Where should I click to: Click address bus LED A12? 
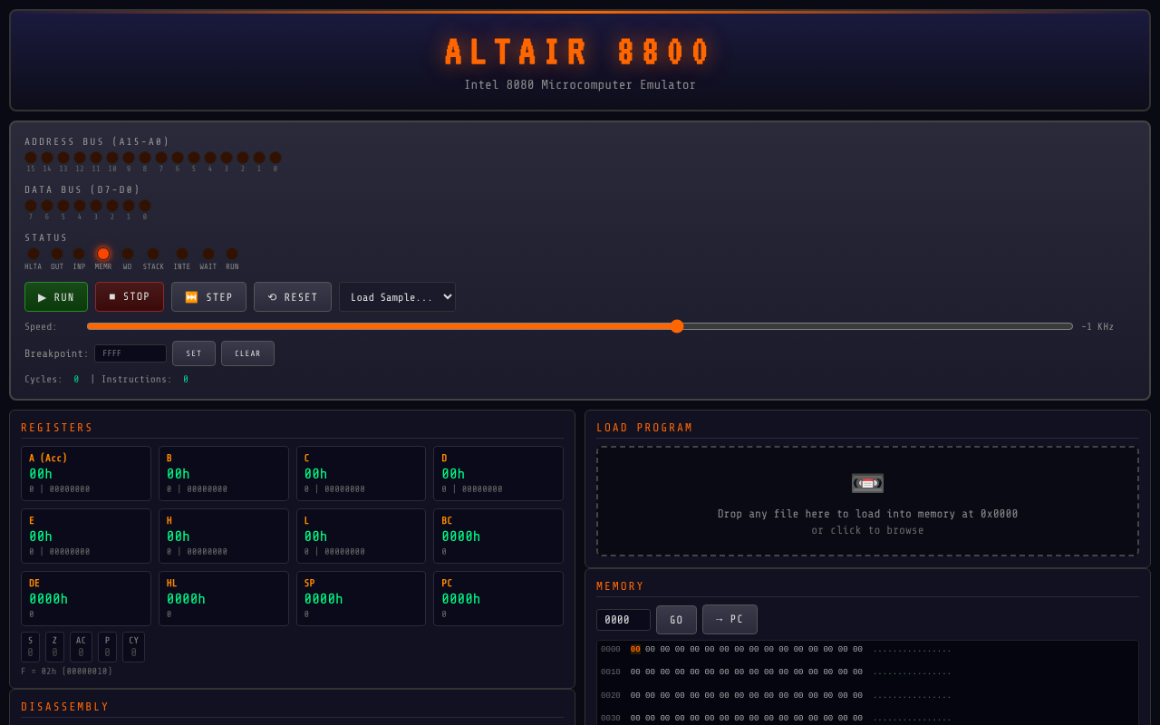(x=80, y=158)
